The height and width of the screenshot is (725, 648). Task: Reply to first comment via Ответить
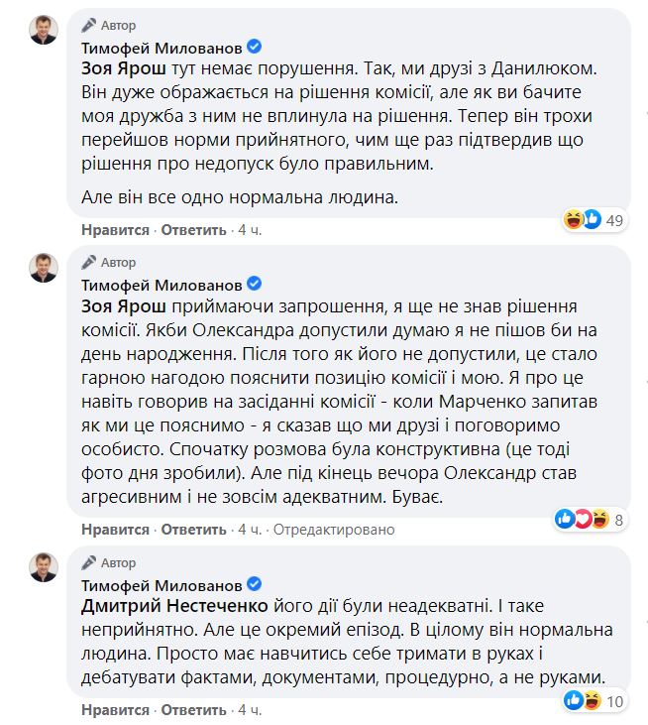coord(192,230)
